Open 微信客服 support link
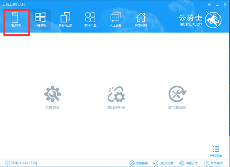Image resolution: width=230 pixels, height=167 pixels. point(138,163)
